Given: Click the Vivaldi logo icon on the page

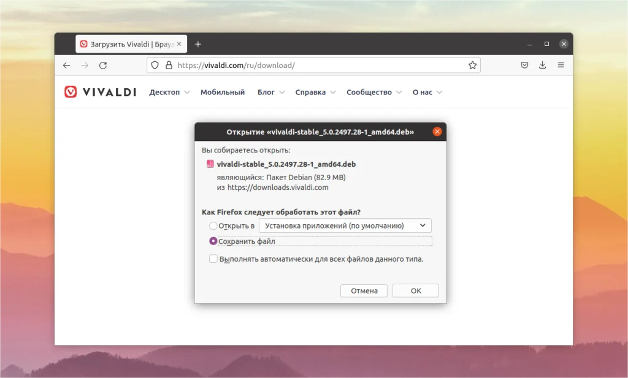Looking at the screenshot, I should tap(71, 92).
